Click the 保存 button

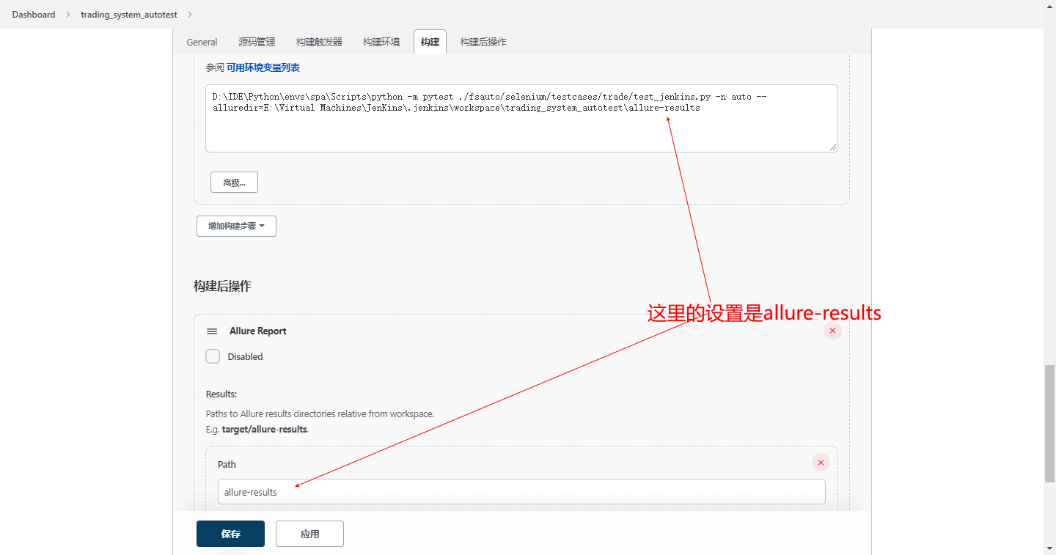point(230,534)
